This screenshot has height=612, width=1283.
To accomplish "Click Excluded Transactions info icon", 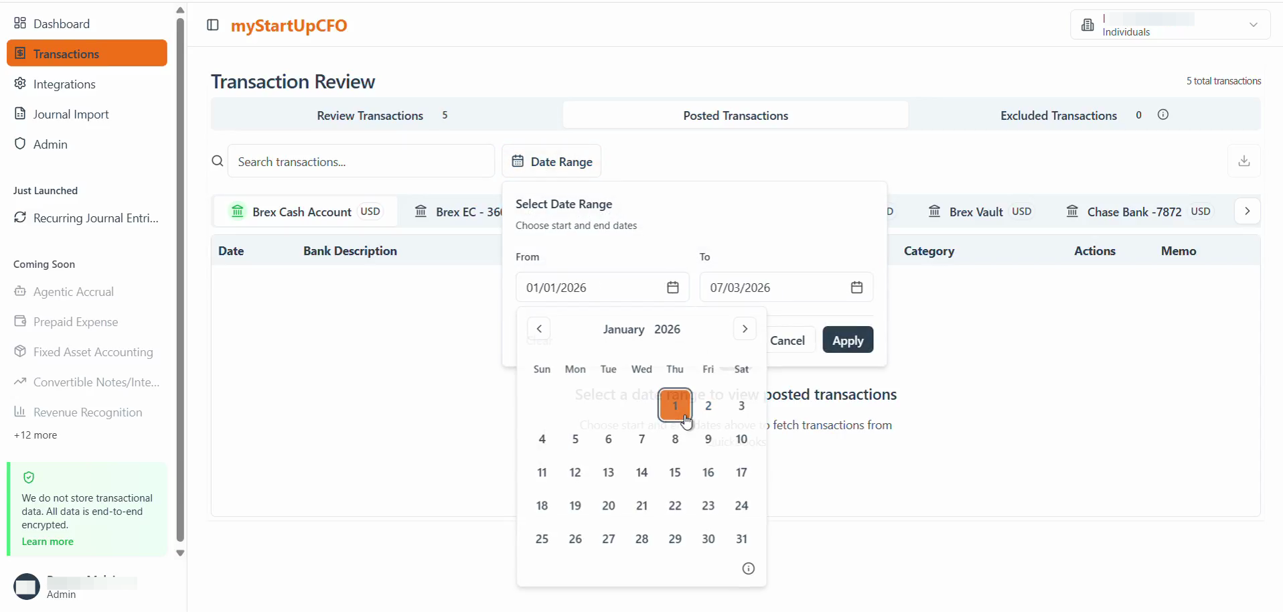I will click(1163, 114).
